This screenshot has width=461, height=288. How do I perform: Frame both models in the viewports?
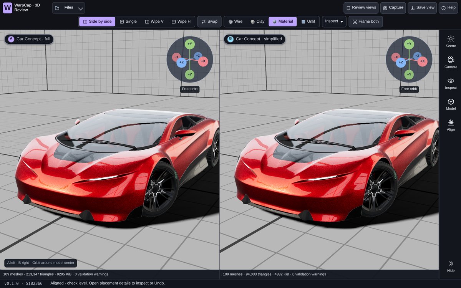tap(366, 22)
